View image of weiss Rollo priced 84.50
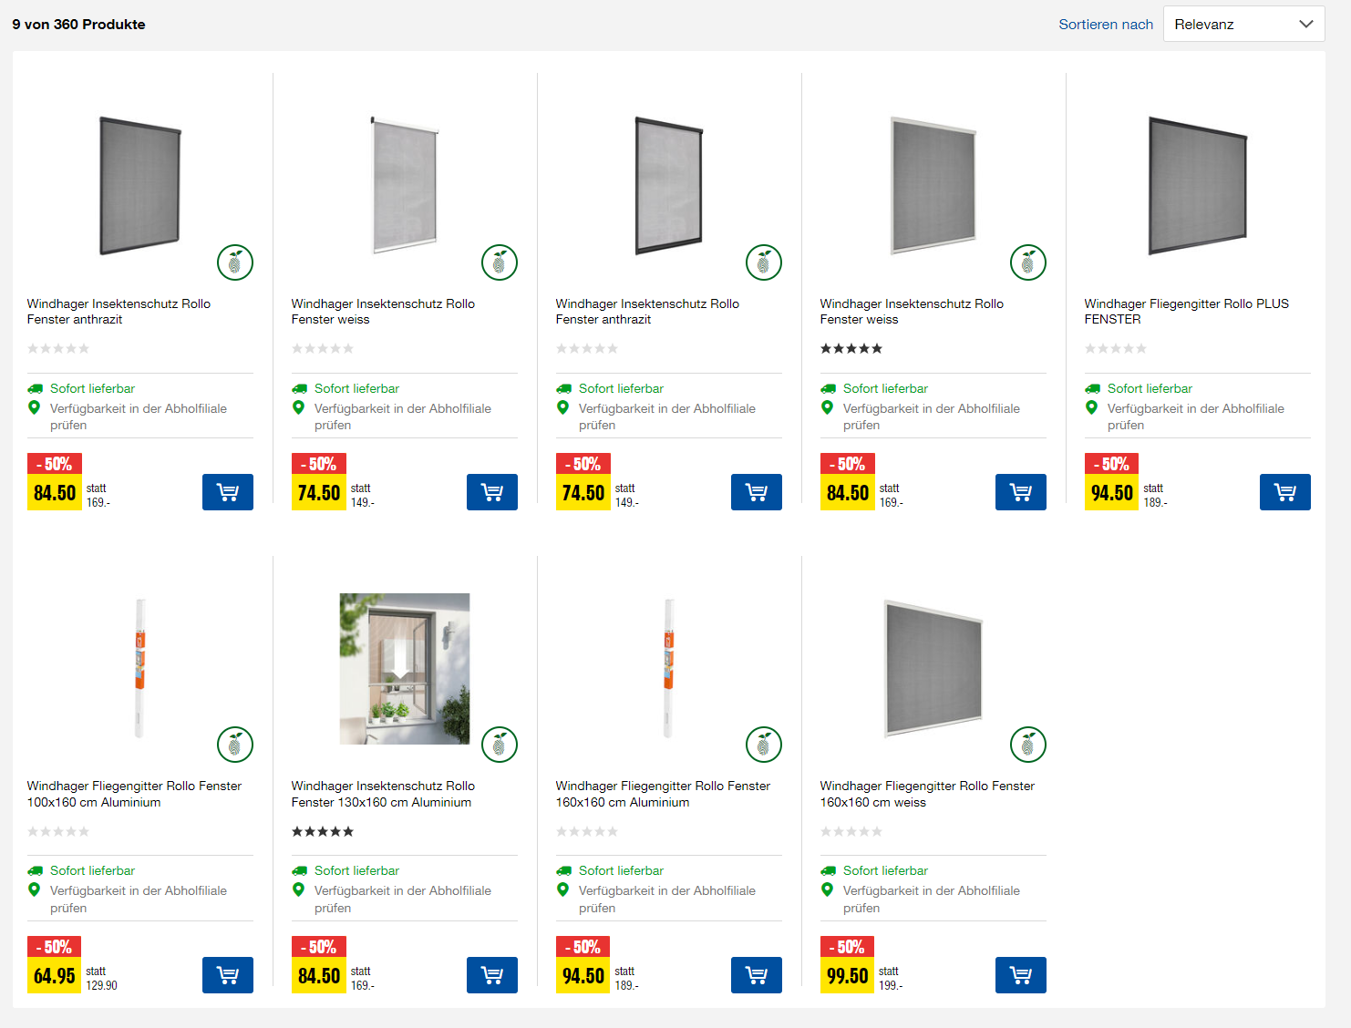 933,186
